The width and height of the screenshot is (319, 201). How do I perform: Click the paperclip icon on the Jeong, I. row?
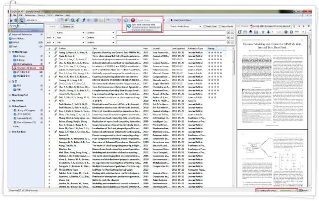pos(55,52)
